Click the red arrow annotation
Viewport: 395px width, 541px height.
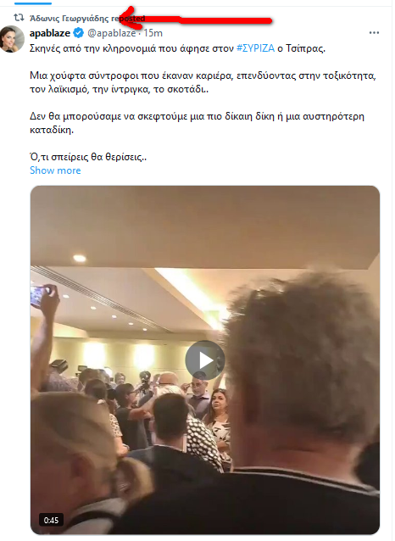pyautogui.click(x=195, y=19)
